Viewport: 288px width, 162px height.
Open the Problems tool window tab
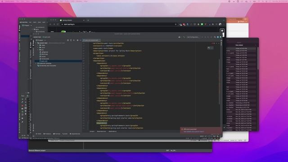47,134
